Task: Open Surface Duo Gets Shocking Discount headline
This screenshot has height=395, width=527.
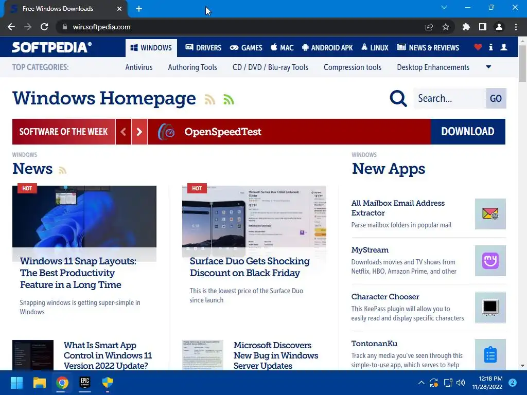Action: [250, 267]
